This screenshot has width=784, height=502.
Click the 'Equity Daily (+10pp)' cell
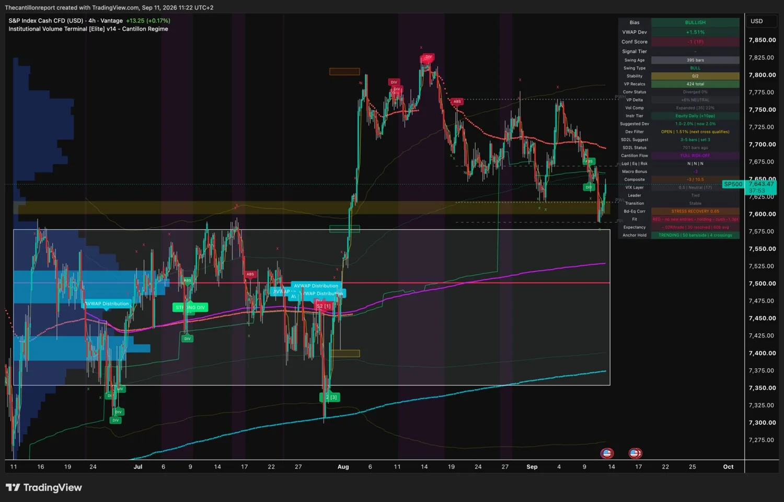(695, 115)
